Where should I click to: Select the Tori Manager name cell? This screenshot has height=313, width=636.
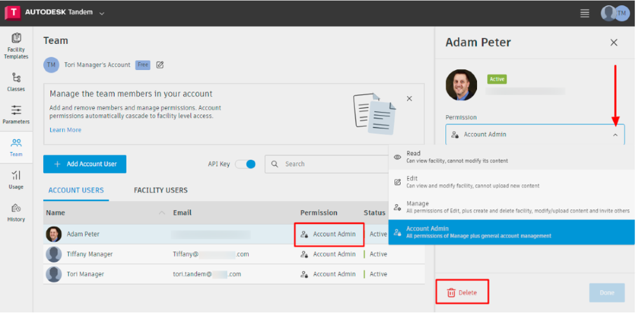pos(85,274)
